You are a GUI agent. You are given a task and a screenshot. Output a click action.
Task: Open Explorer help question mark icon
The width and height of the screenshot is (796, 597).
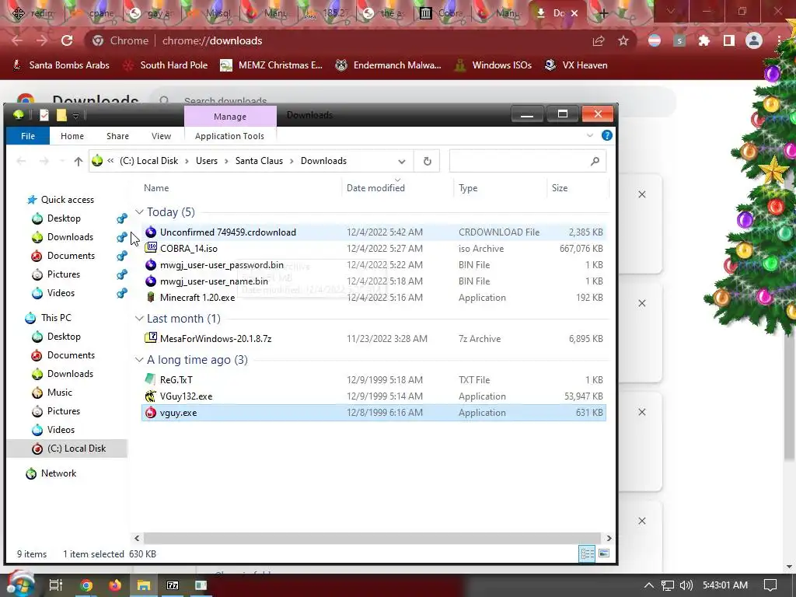tap(606, 135)
